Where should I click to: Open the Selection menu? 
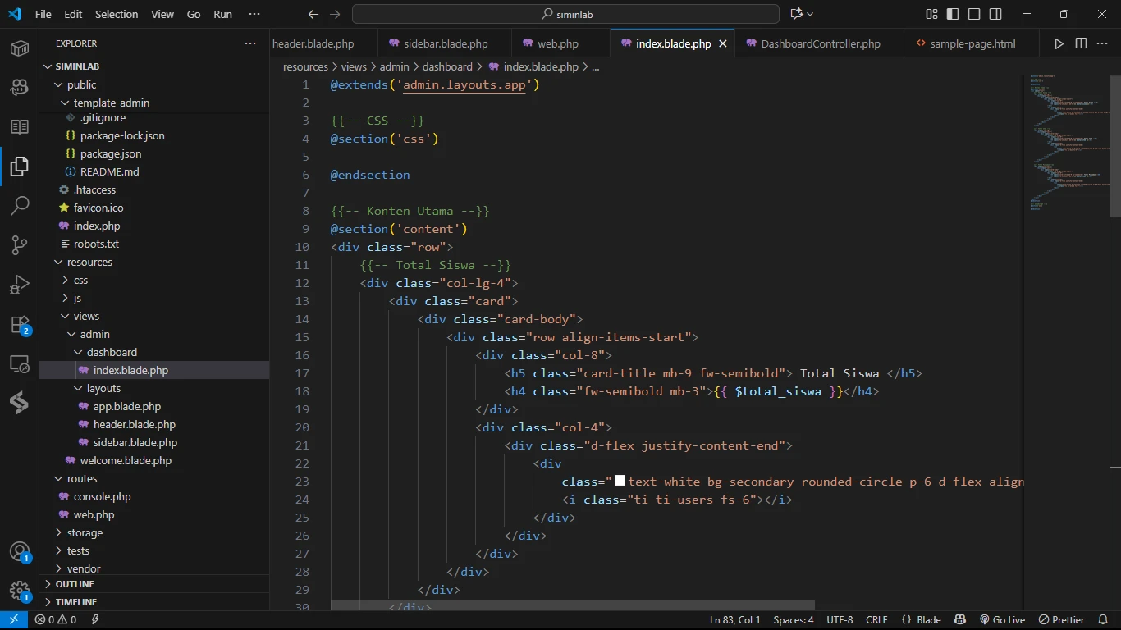117,14
